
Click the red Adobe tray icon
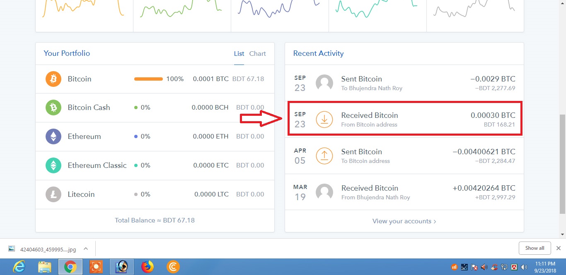[x=514, y=267]
